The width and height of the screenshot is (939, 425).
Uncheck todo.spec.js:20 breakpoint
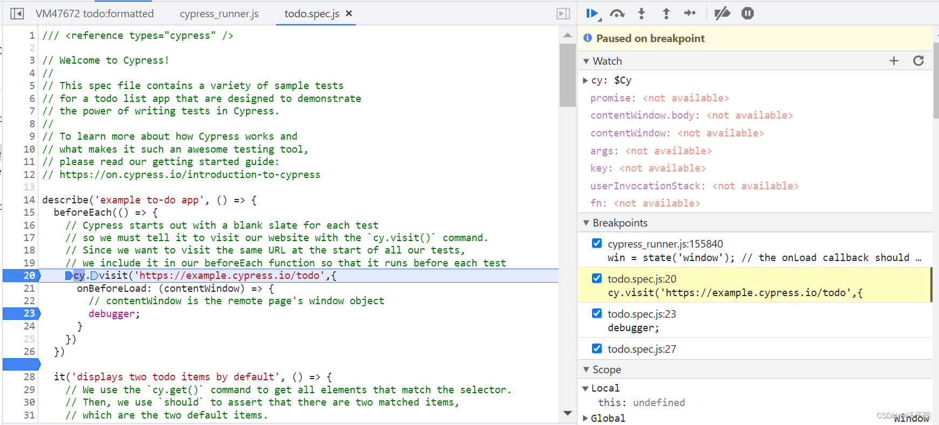coord(597,278)
